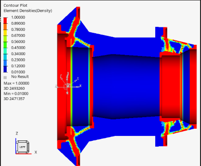
Task: Pick the dark blue legend band above 0.01000
Action: click(x=5, y=69)
